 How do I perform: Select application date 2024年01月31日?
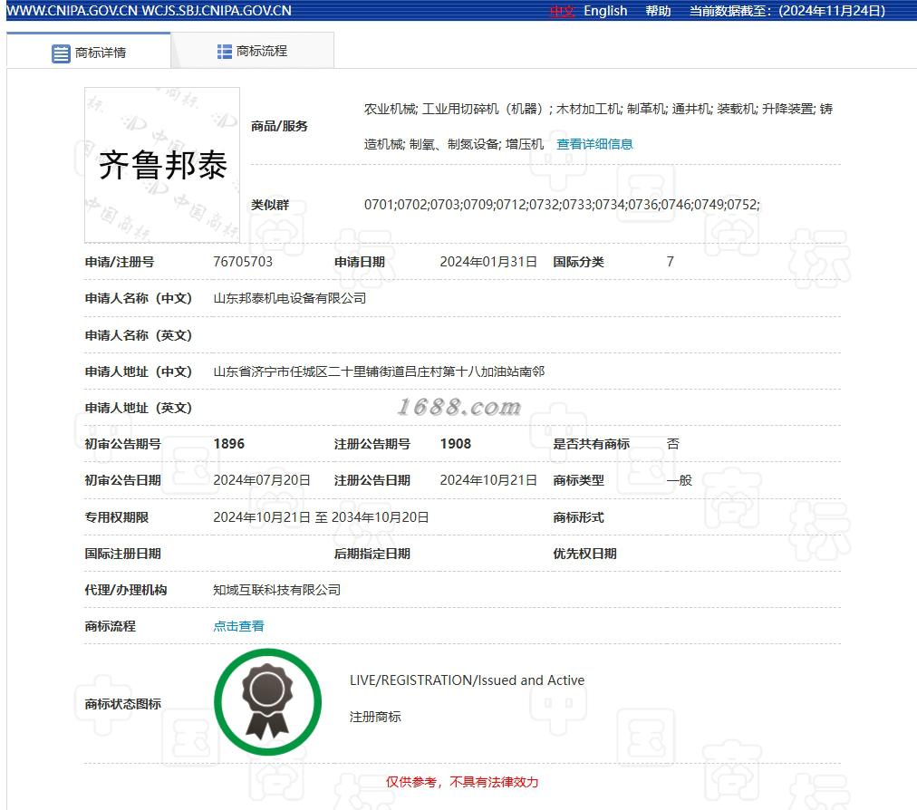point(488,262)
